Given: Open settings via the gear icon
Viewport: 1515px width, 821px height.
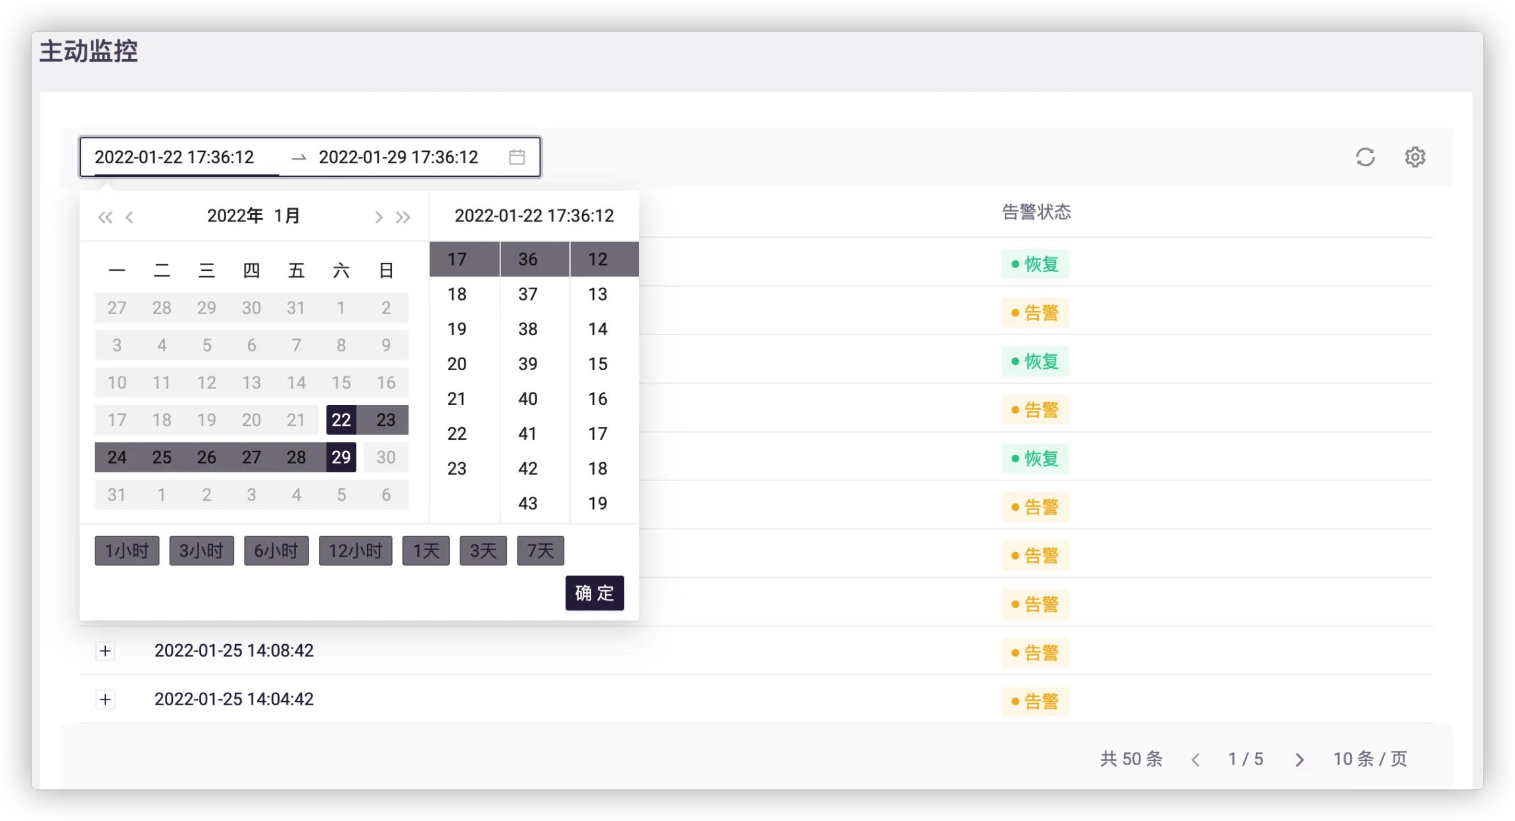Looking at the screenshot, I should [x=1414, y=157].
